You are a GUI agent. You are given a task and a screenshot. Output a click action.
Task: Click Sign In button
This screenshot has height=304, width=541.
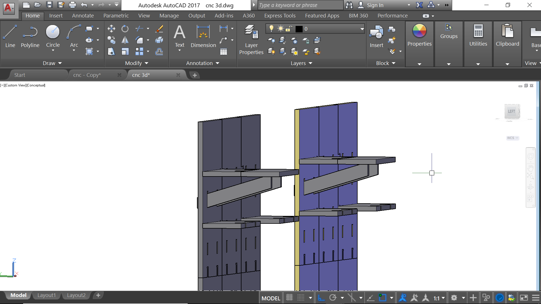pos(375,5)
